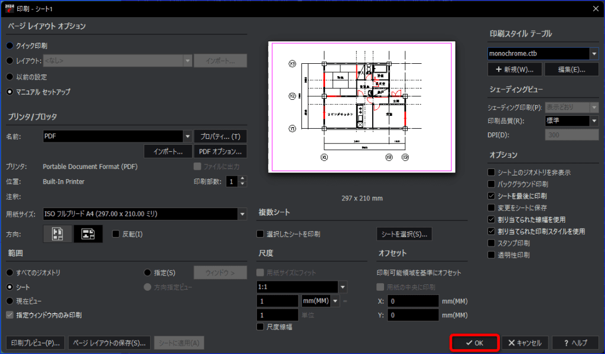The image size is (605, 354).
Task: Open the 印刷品質 quality dropdown
Action: [594, 121]
